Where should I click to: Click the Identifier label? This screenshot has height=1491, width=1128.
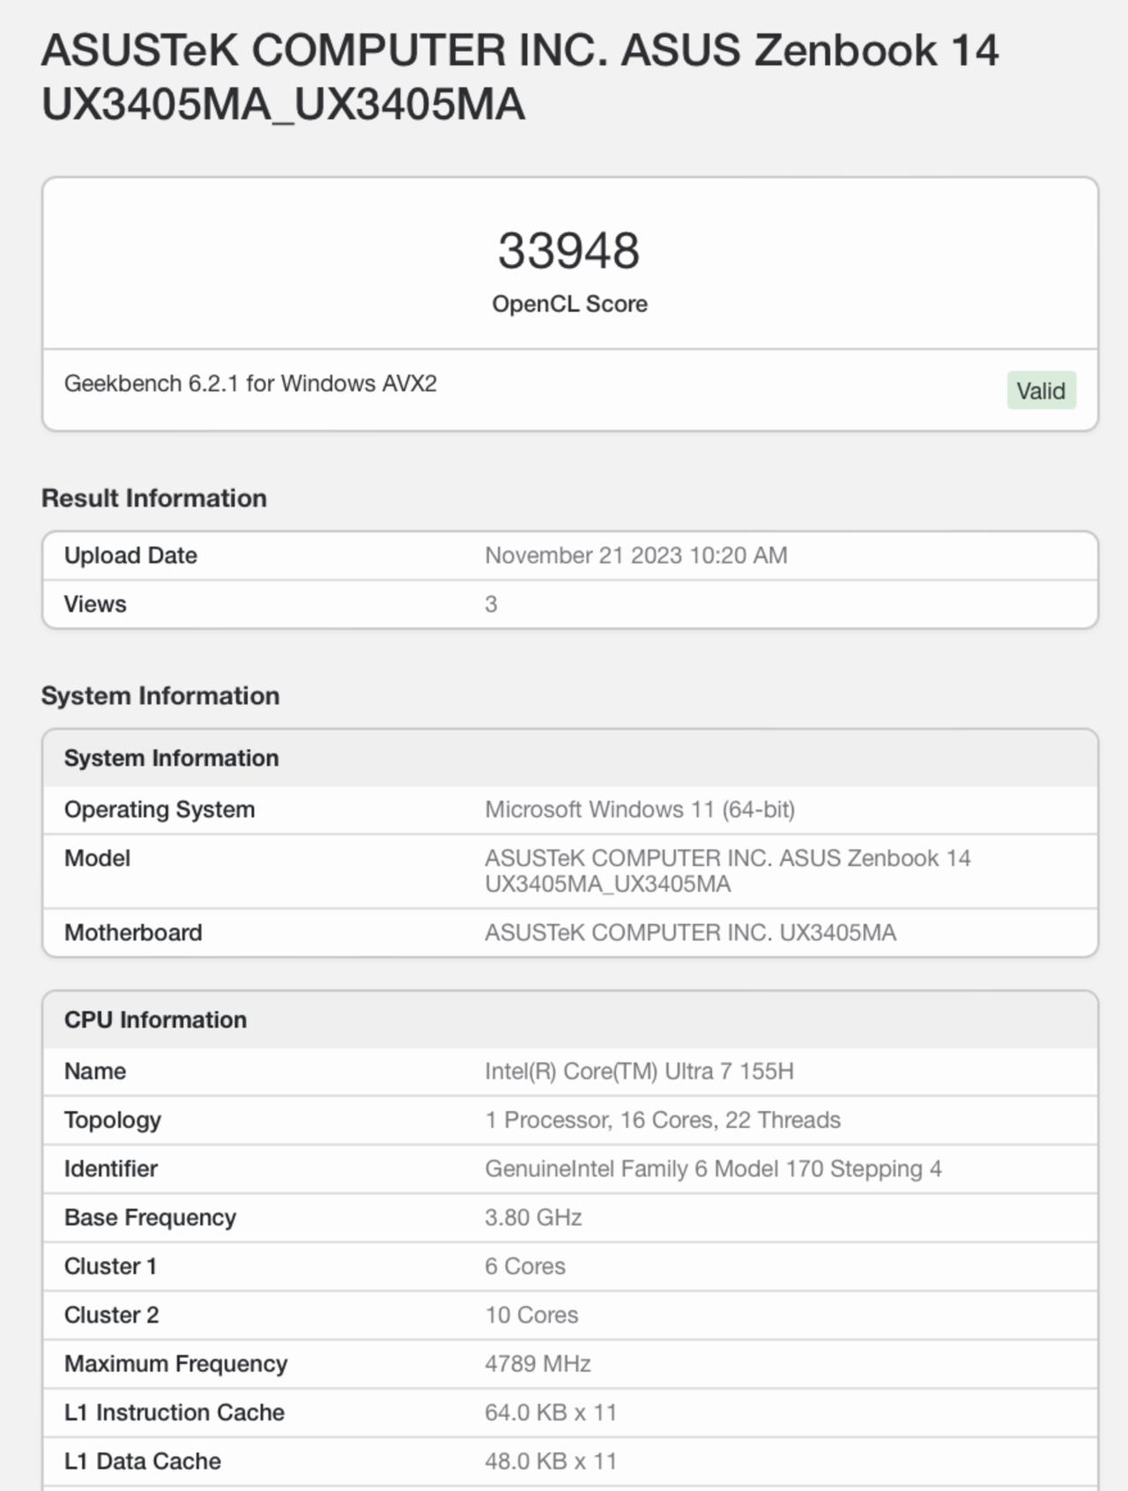(x=111, y=1168)
